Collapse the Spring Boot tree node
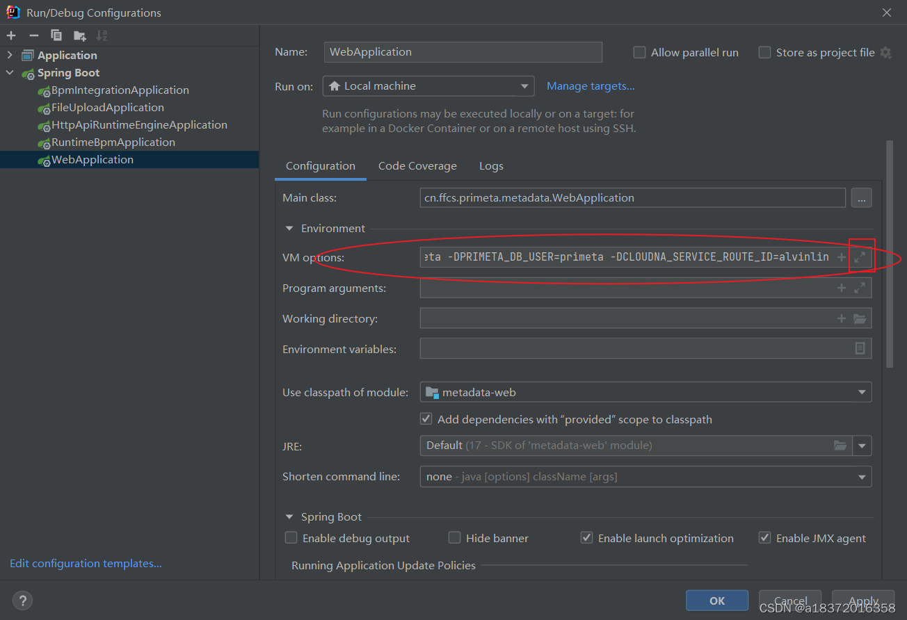Screen dimensions: 907x620 coord(10,73)
